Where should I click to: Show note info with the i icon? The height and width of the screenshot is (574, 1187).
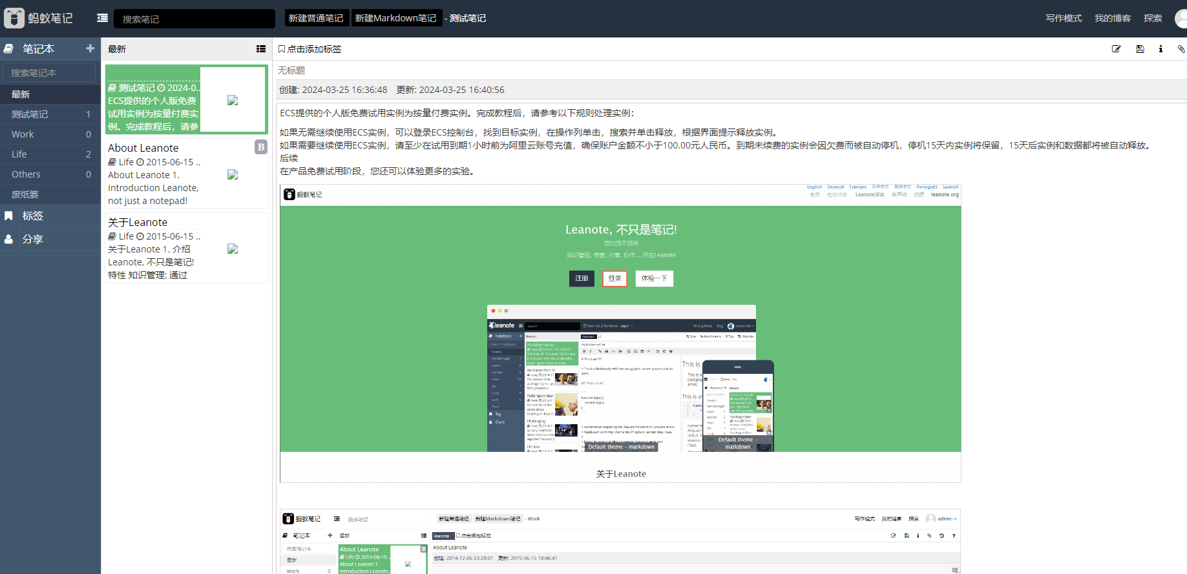point(1161,49)
